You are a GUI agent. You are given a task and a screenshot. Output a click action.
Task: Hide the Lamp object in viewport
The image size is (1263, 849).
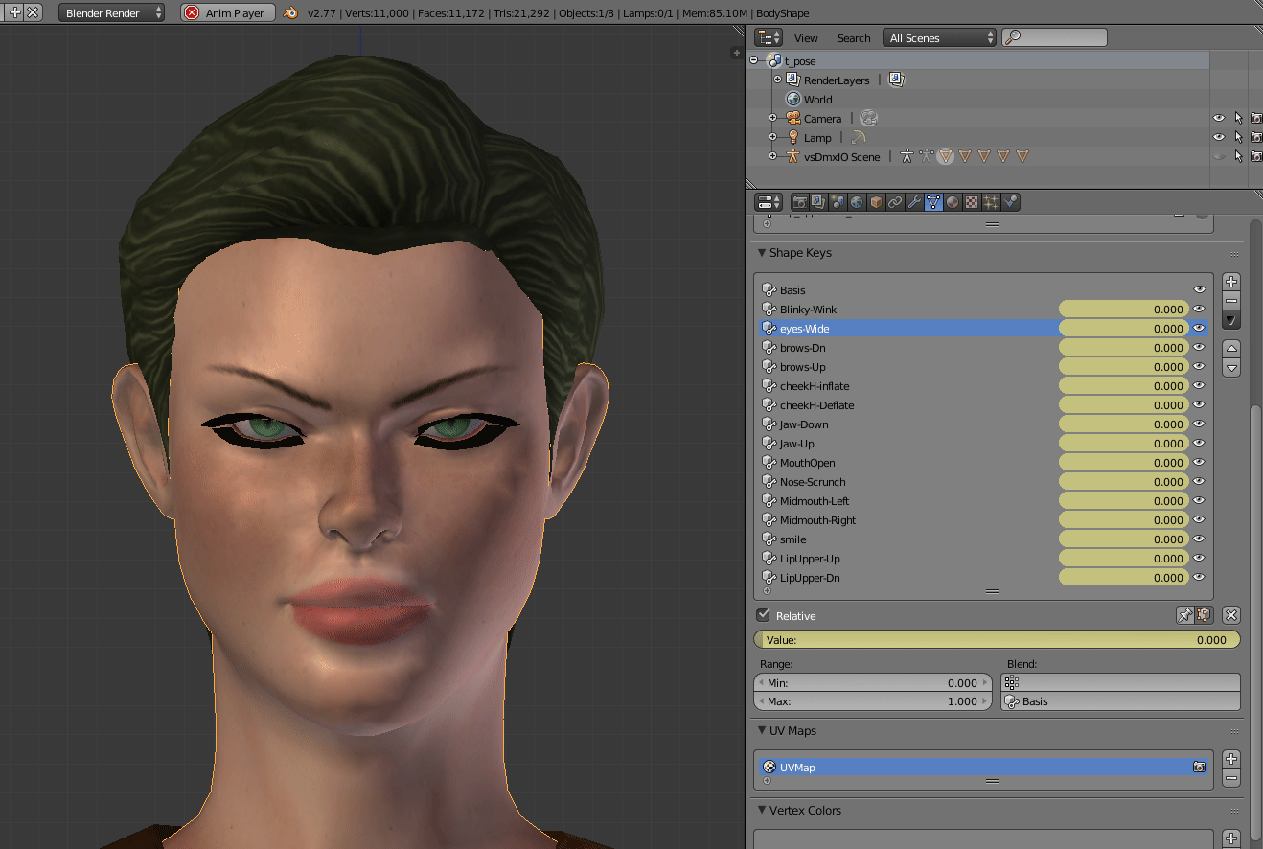tap(1219, 137)
